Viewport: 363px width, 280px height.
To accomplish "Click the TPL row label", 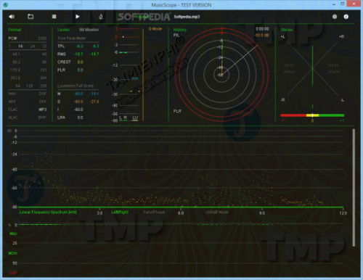I will click(x=61, y=46).
